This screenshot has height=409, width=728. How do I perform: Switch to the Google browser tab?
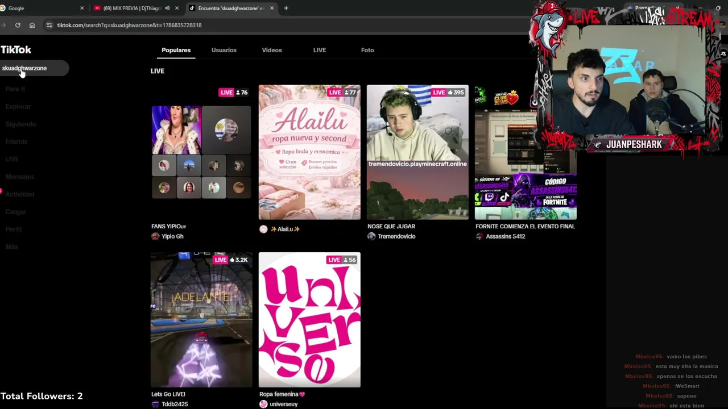click(40, 8)
